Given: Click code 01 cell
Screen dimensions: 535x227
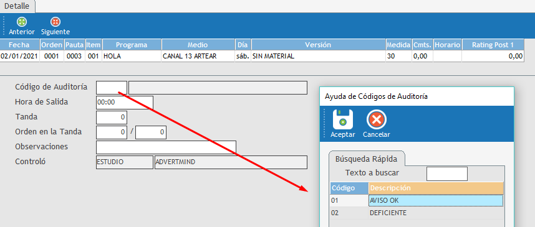Looking at the screenshot, I should (349, 200).
